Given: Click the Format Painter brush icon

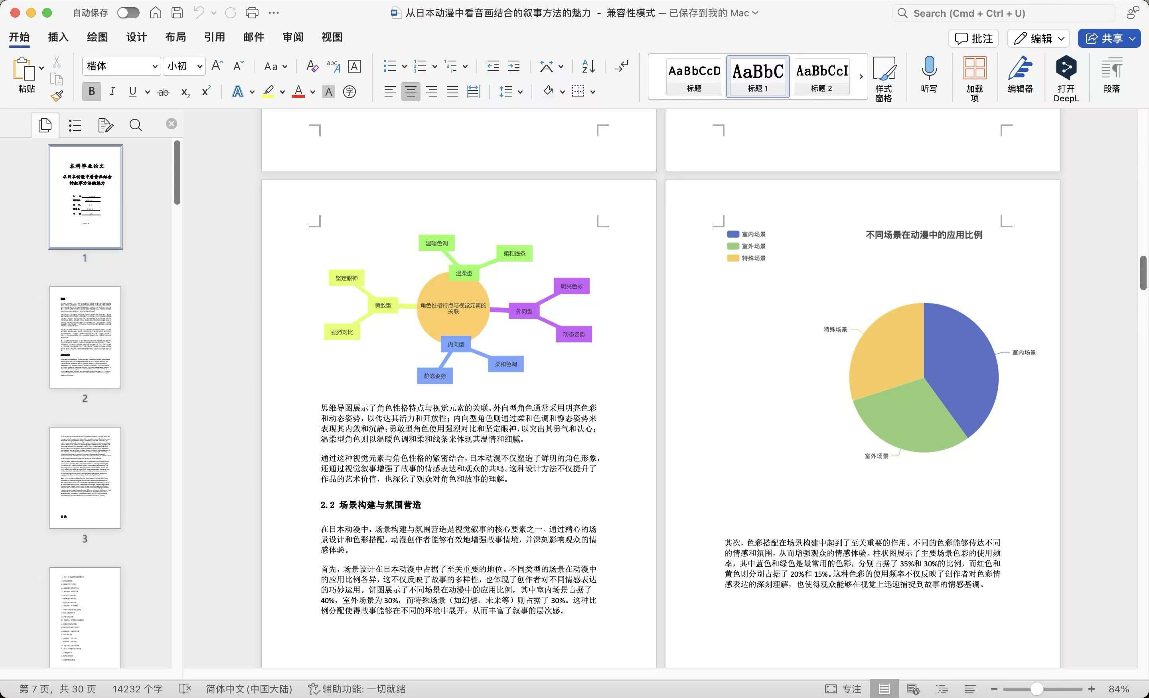Looking at the screenshot, I should (56, 96).
